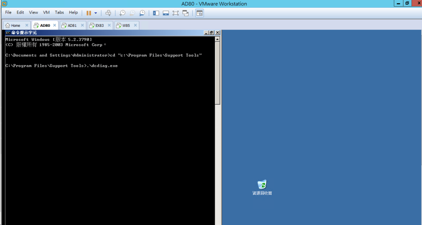Toggle the thumbnail bar icon
The image size is (422, 225).
tap(166, 13)
